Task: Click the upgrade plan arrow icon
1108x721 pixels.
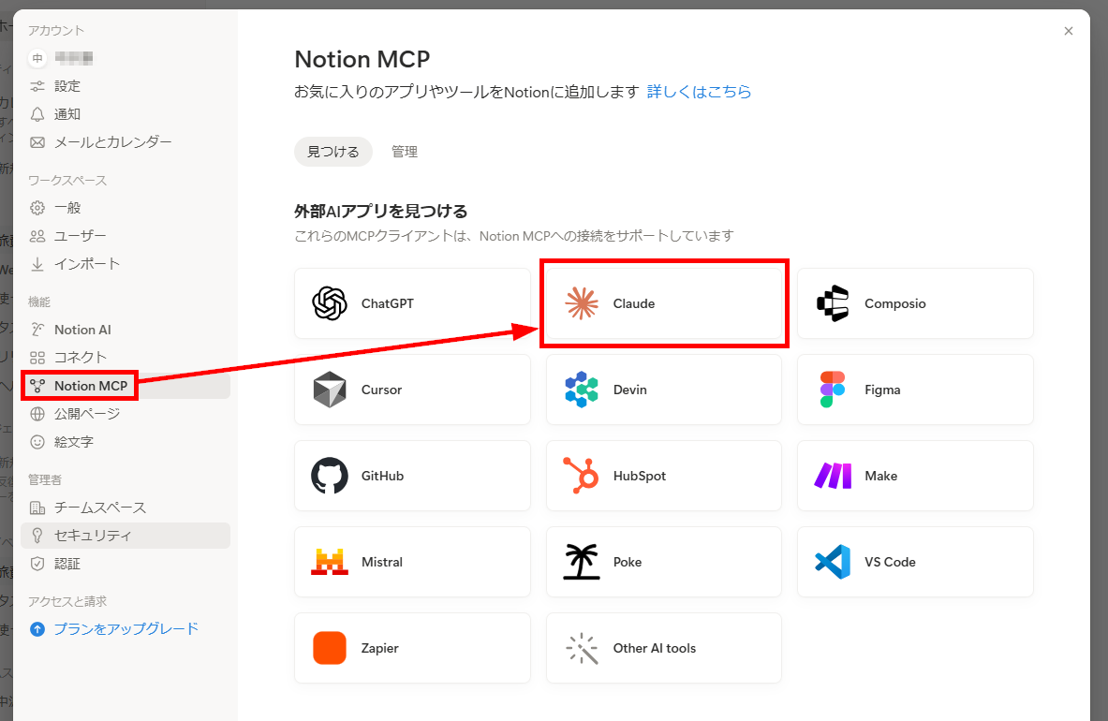Action: [37, 628]
